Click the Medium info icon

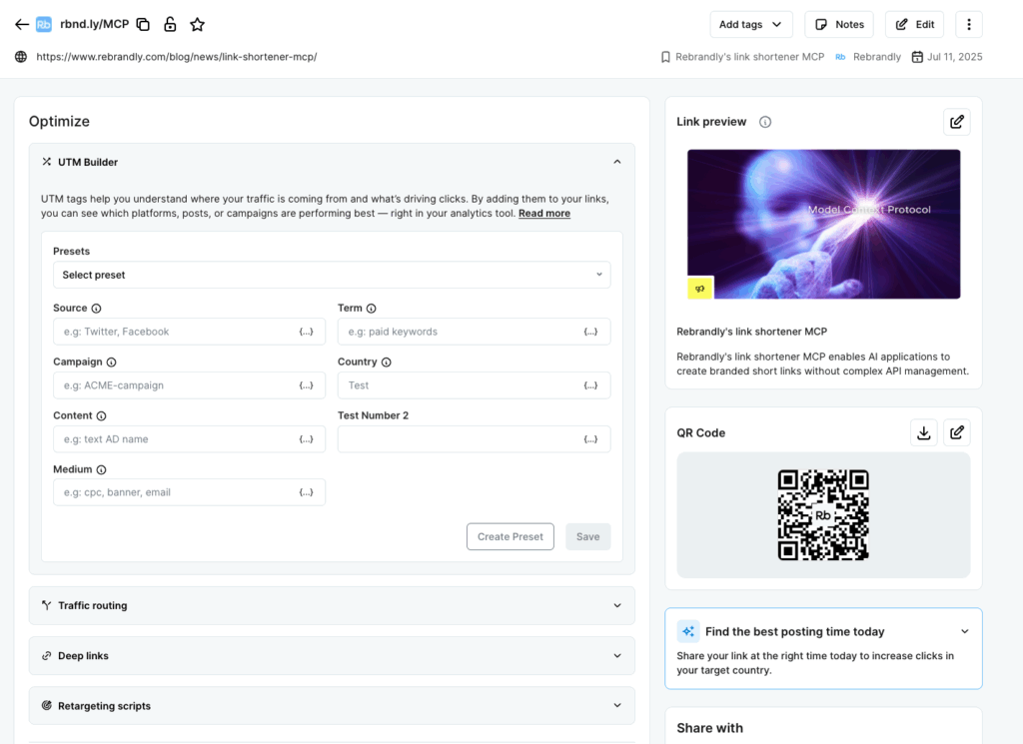101,469
